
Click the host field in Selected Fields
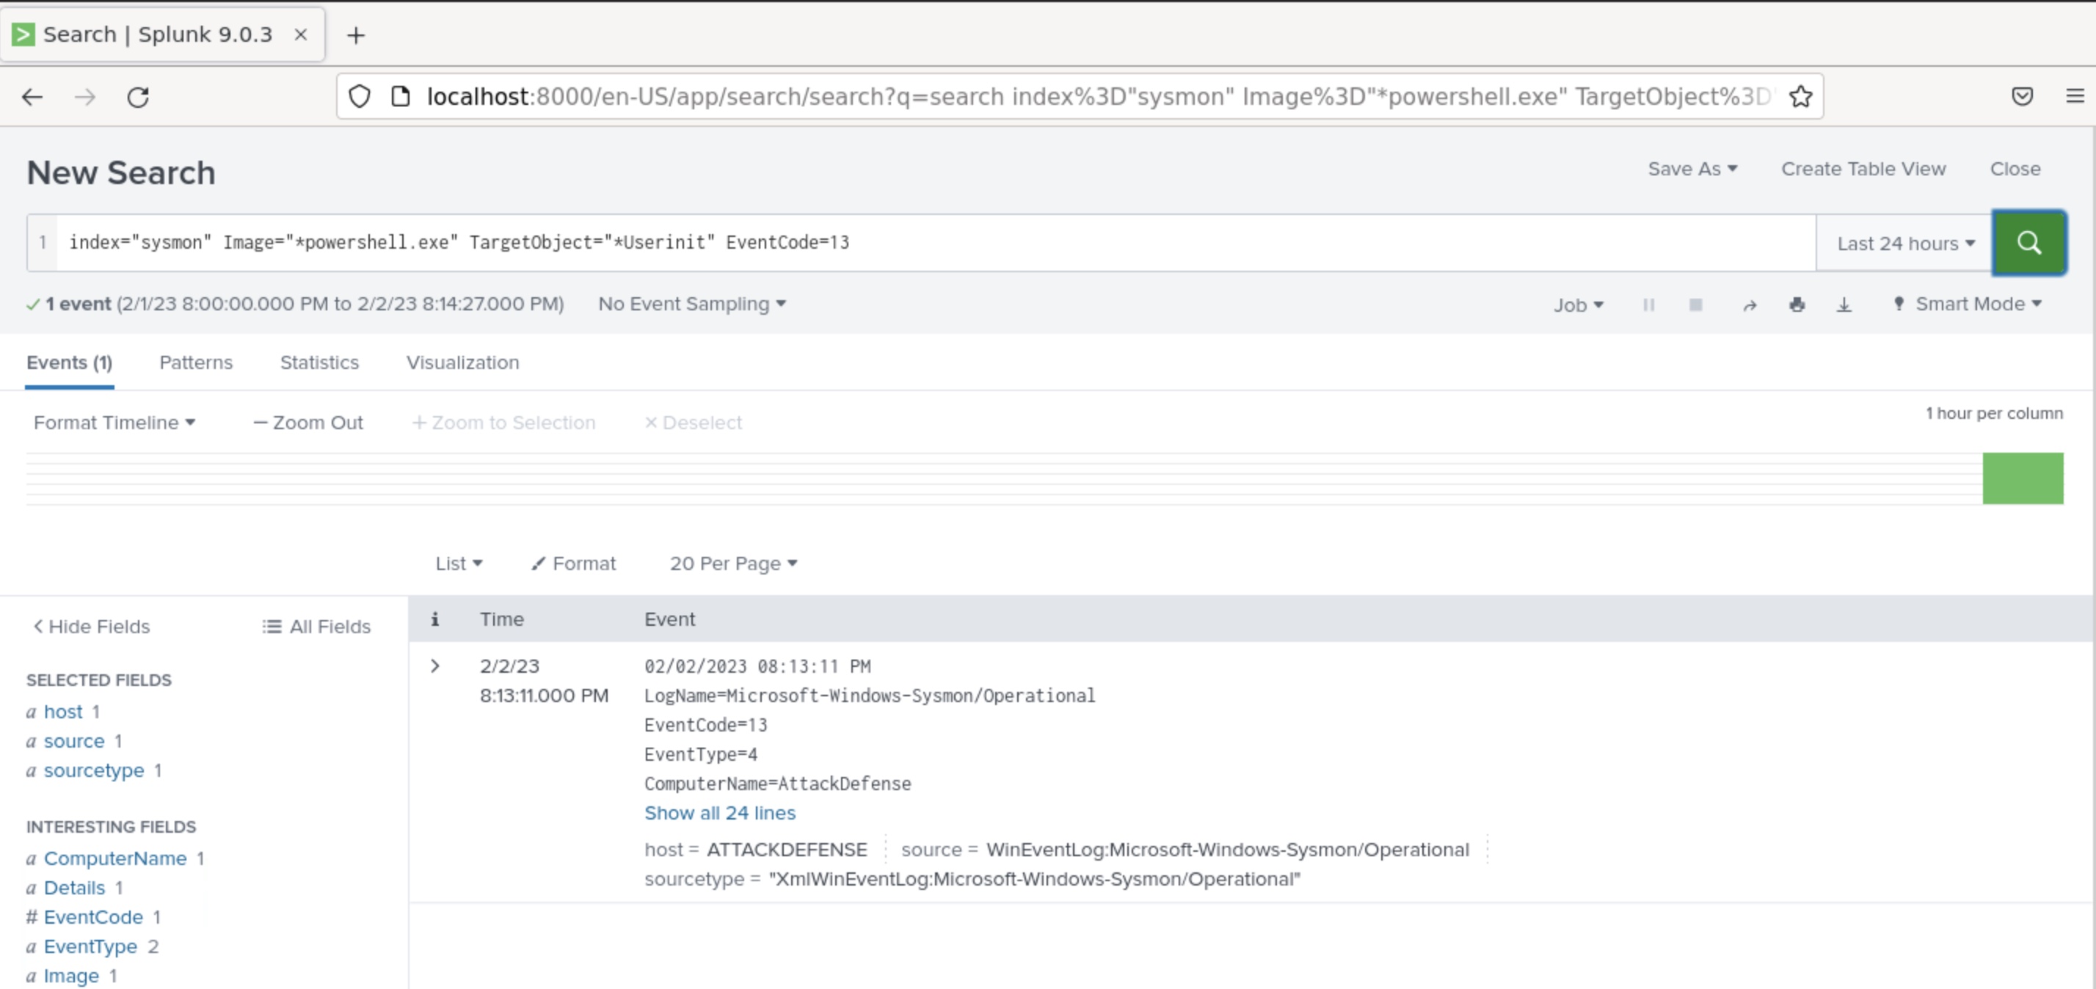coord(63,712)
